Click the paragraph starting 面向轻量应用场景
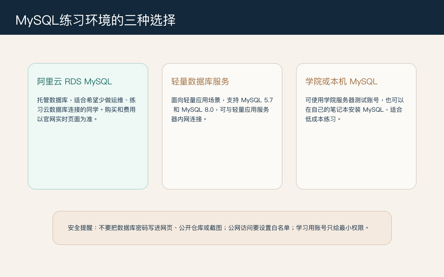Screen dimensions: 444x277 tap(222, 110)
